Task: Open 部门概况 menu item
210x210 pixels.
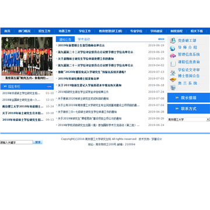Action: tap(24, 31)
